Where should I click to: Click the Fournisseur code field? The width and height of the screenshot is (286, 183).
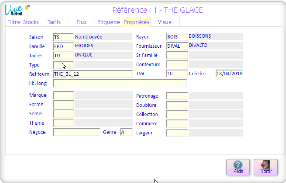tap(177, 46)
